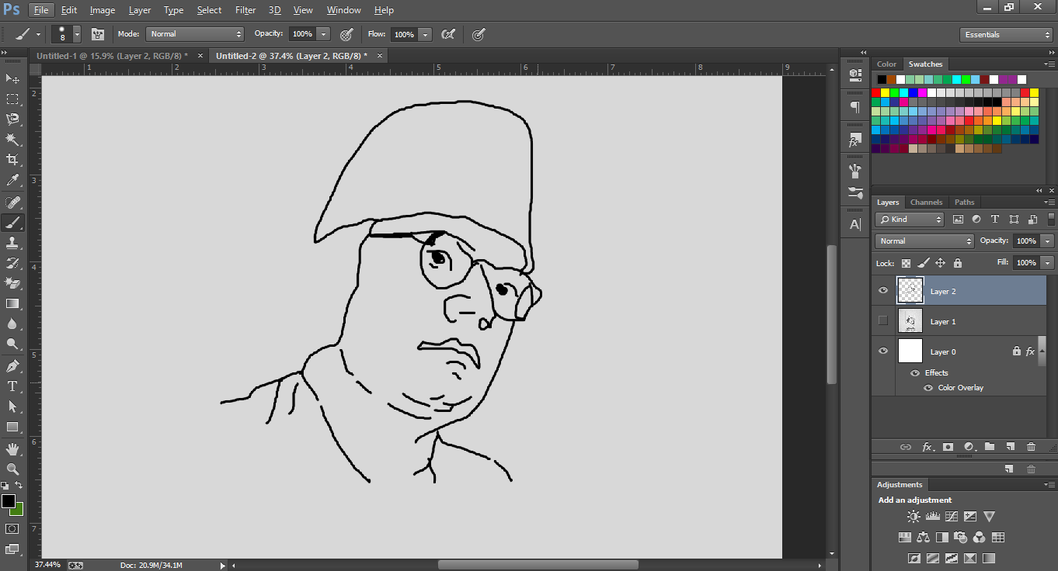Viewport: 1058px width, 571px height.
Task: Toggle tablet pressure for size
Action: tap(479, 34)
